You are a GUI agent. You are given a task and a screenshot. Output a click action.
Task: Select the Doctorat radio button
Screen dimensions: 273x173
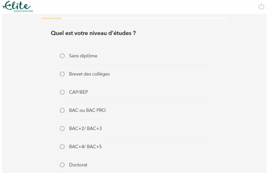62,165
